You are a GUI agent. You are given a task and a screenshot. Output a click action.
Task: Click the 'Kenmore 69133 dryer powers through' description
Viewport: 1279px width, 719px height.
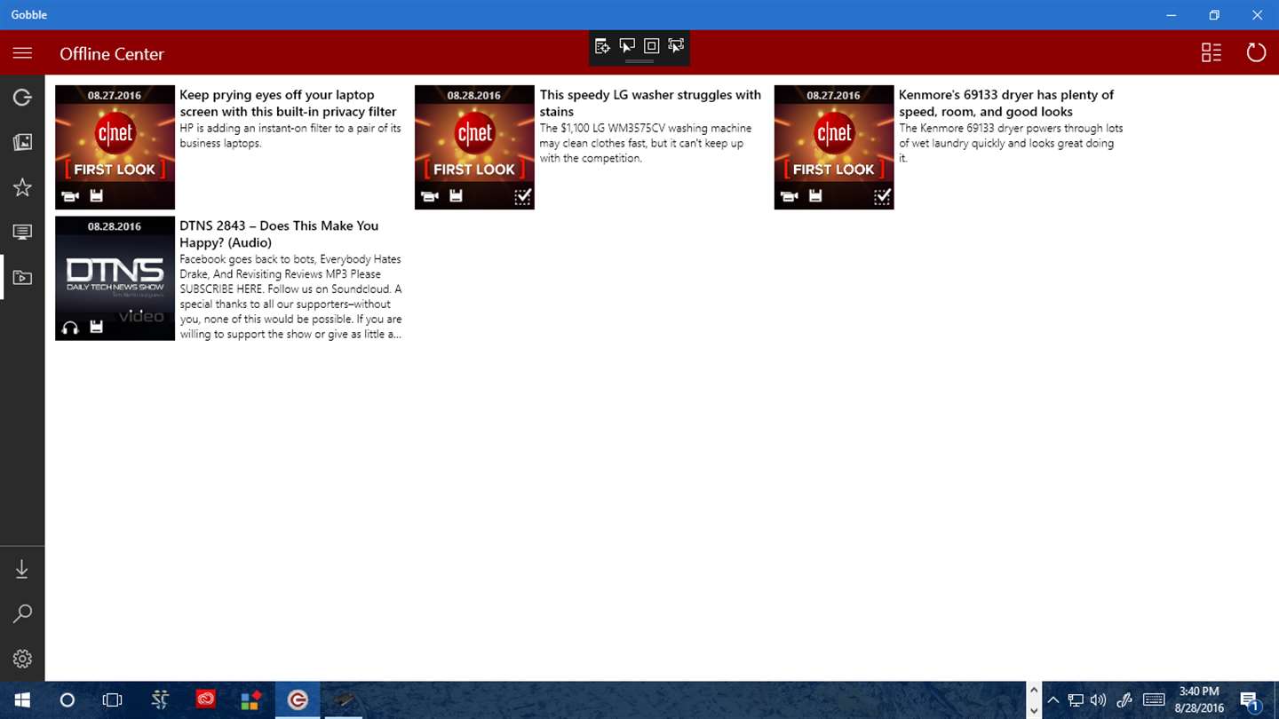(1011, 143)
